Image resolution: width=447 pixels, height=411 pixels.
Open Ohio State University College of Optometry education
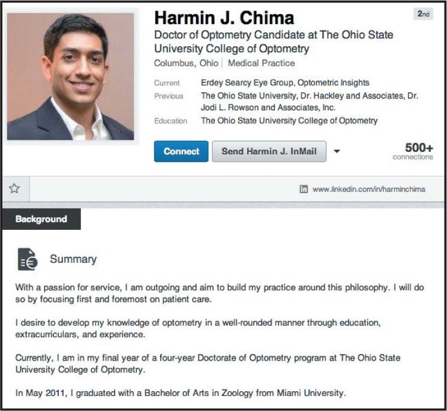coord(289,121)
